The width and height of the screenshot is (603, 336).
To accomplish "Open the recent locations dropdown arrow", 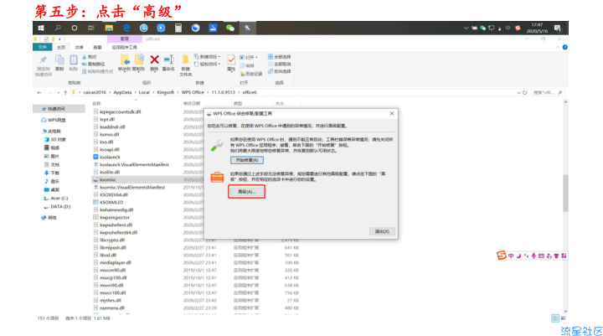I will [58, 93].
